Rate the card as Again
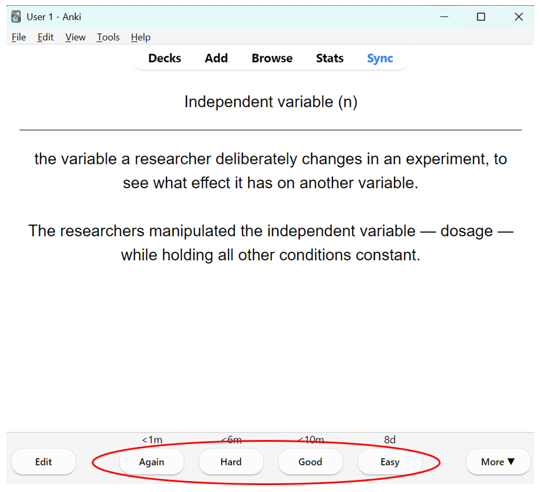Image resolution: width=541 pixels, height=492 pixels. (151, 461)
